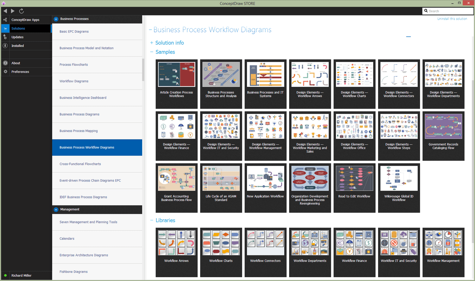Viewport: 475px width, 281px height.
Task: Click the Uninstall this solution link
Action: coord(452,19)
